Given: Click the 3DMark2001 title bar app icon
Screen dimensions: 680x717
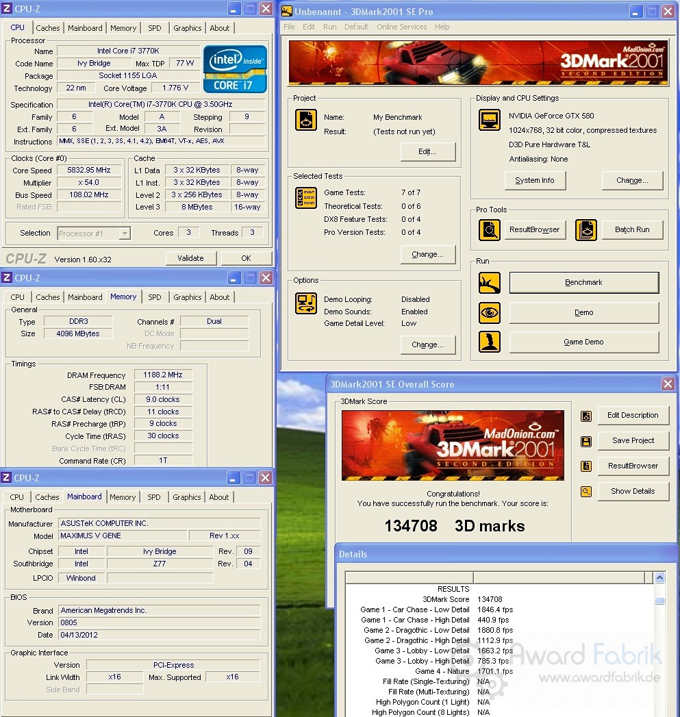Looking at the screenshot, I should coord(287,11).
